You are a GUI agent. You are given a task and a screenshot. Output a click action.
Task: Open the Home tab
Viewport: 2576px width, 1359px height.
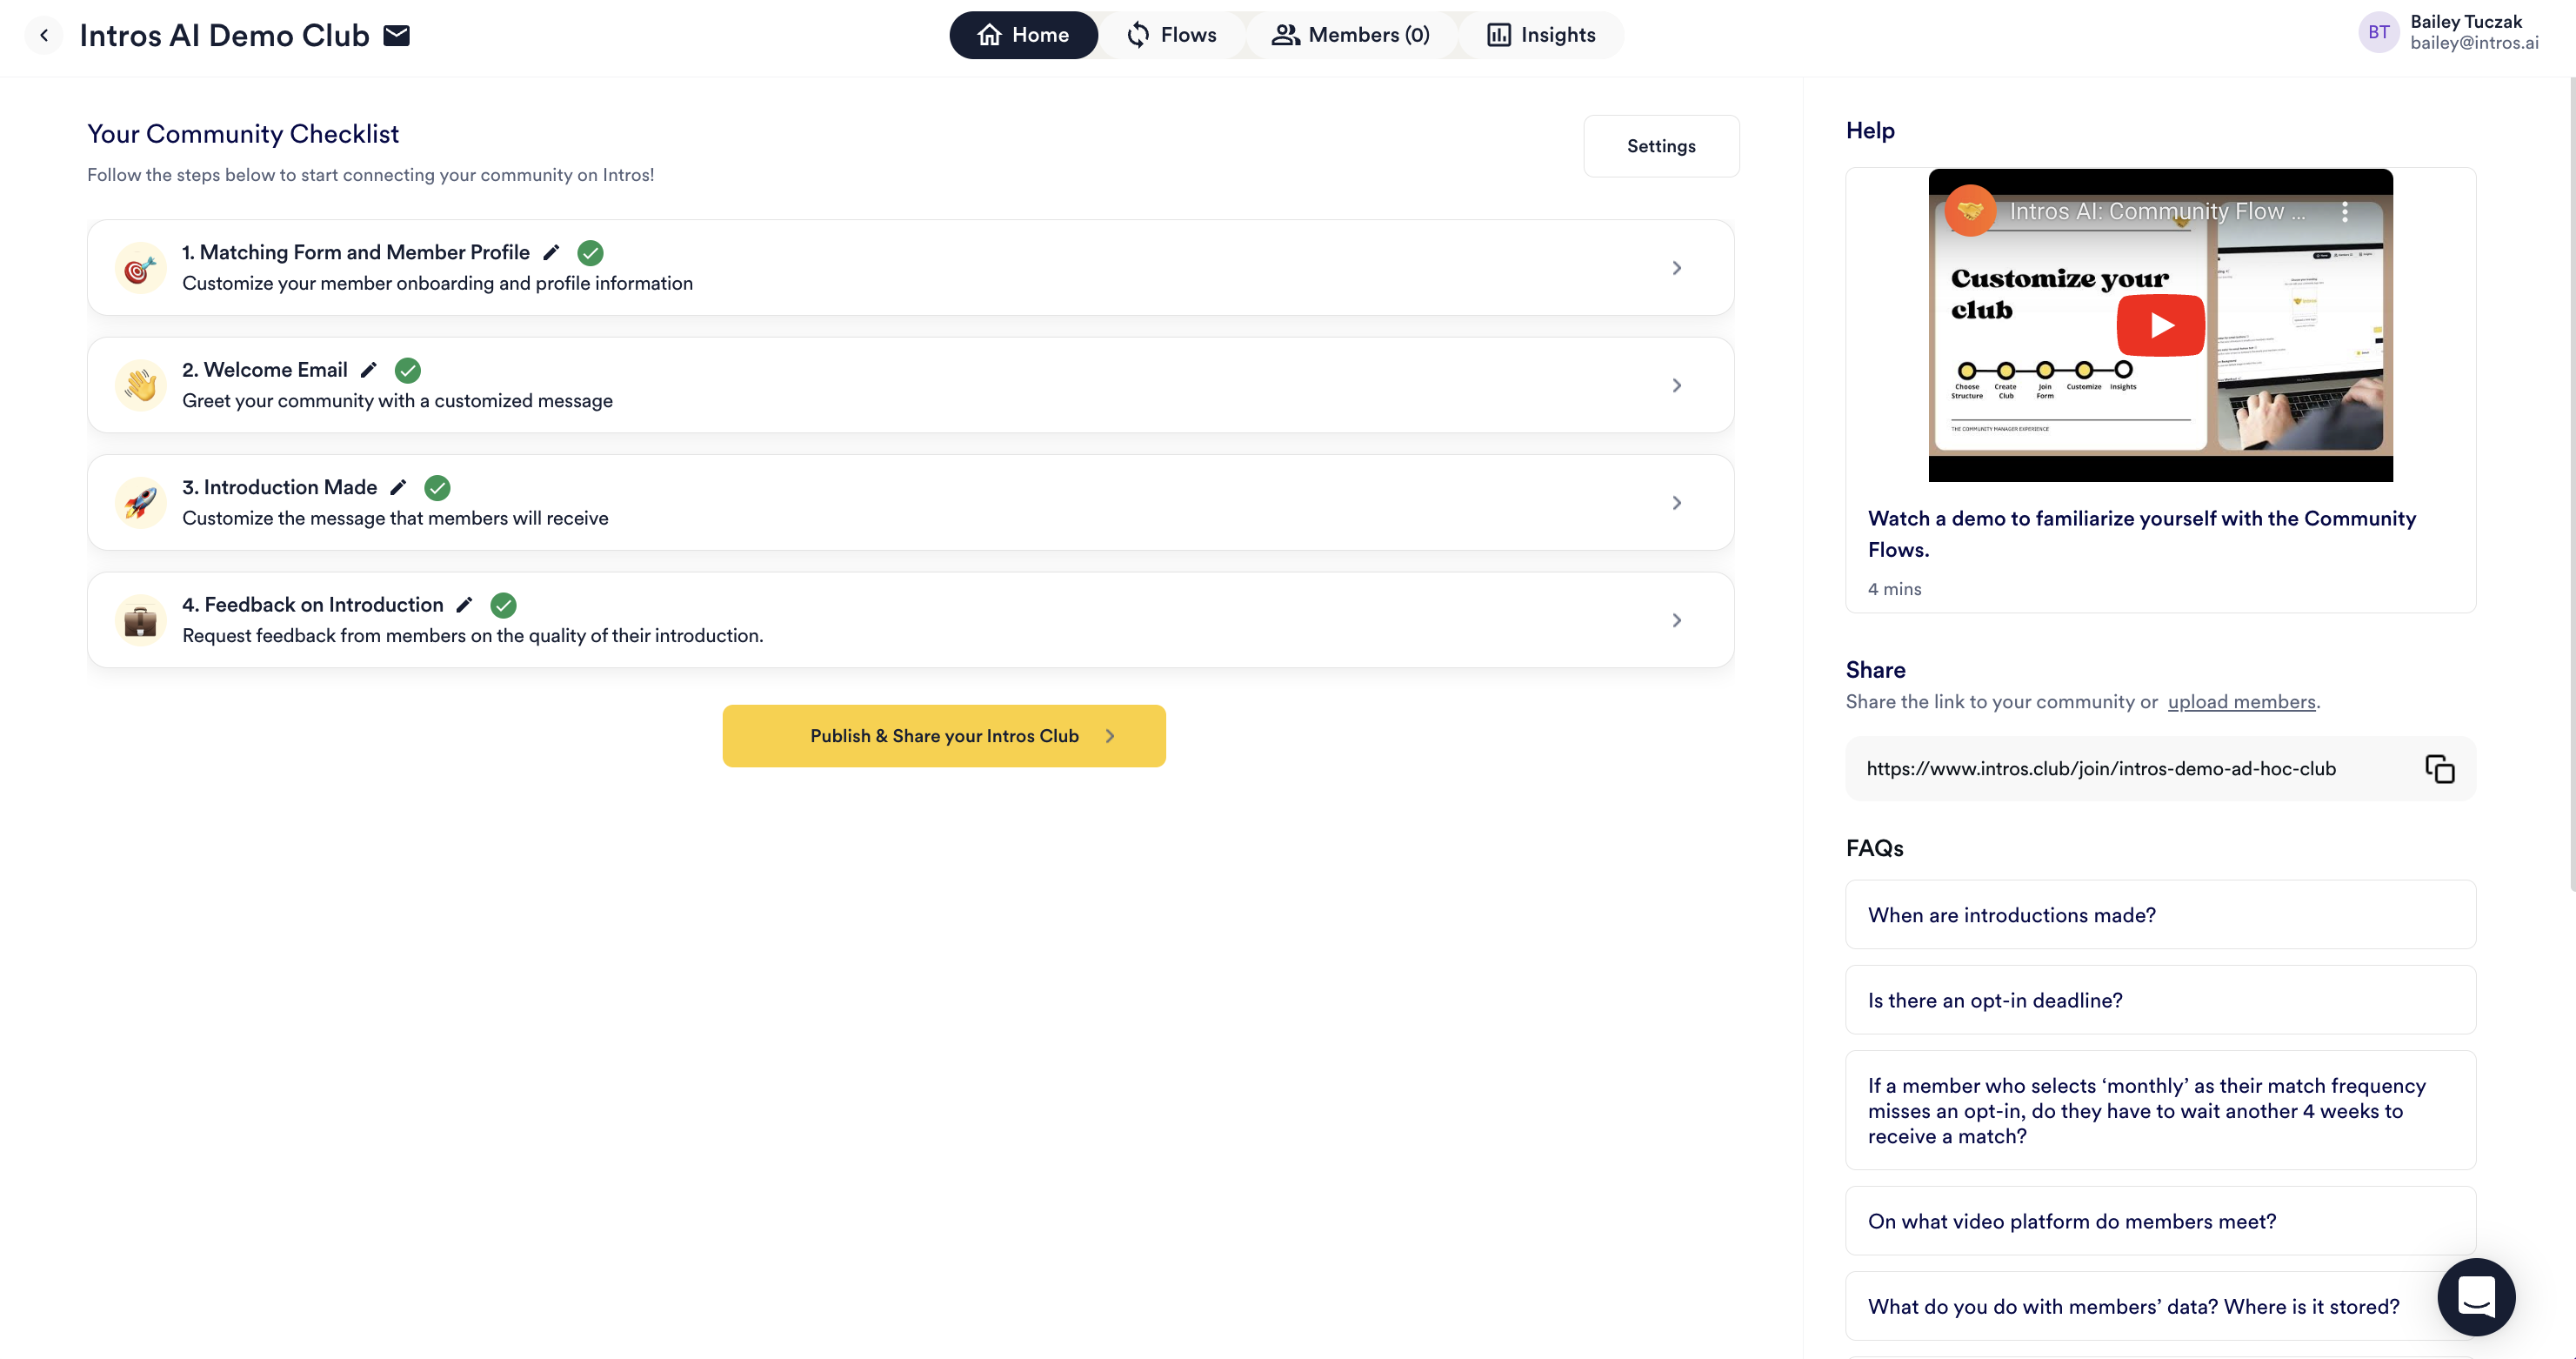pos(1023,35)
